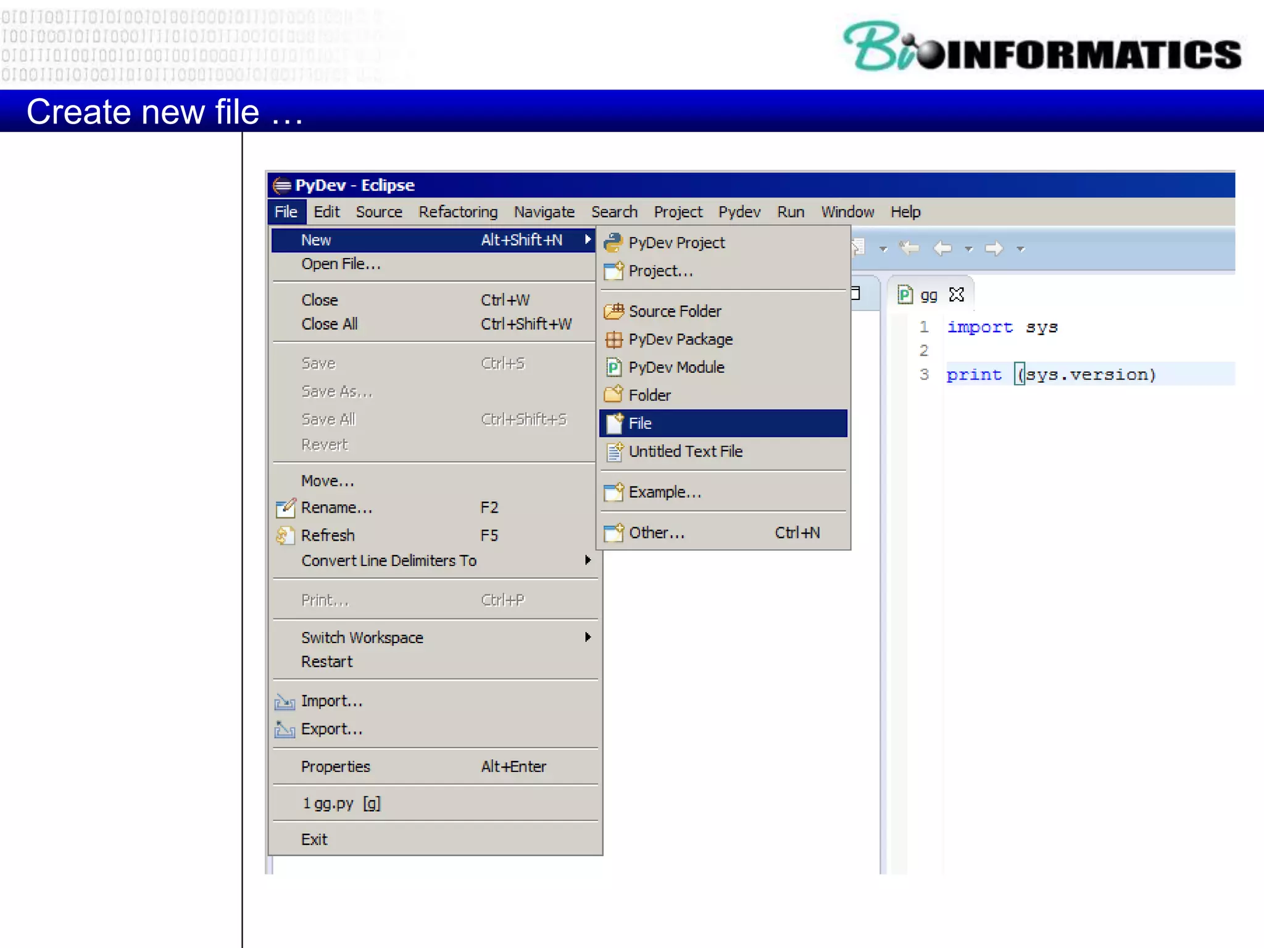1264x948 pixels.
Task: Open Properties from File menu
Action: point(434,767)
